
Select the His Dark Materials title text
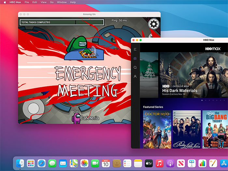(x=180, y=91)
